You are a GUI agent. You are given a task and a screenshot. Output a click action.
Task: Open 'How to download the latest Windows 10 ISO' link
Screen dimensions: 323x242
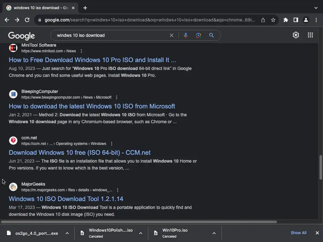point(92,106)
